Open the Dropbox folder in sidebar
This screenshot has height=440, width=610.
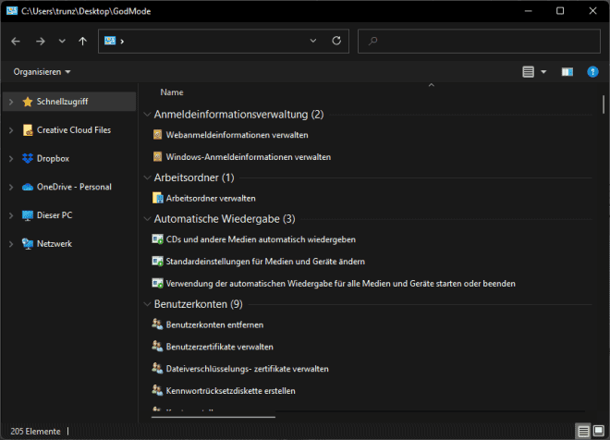52,159
